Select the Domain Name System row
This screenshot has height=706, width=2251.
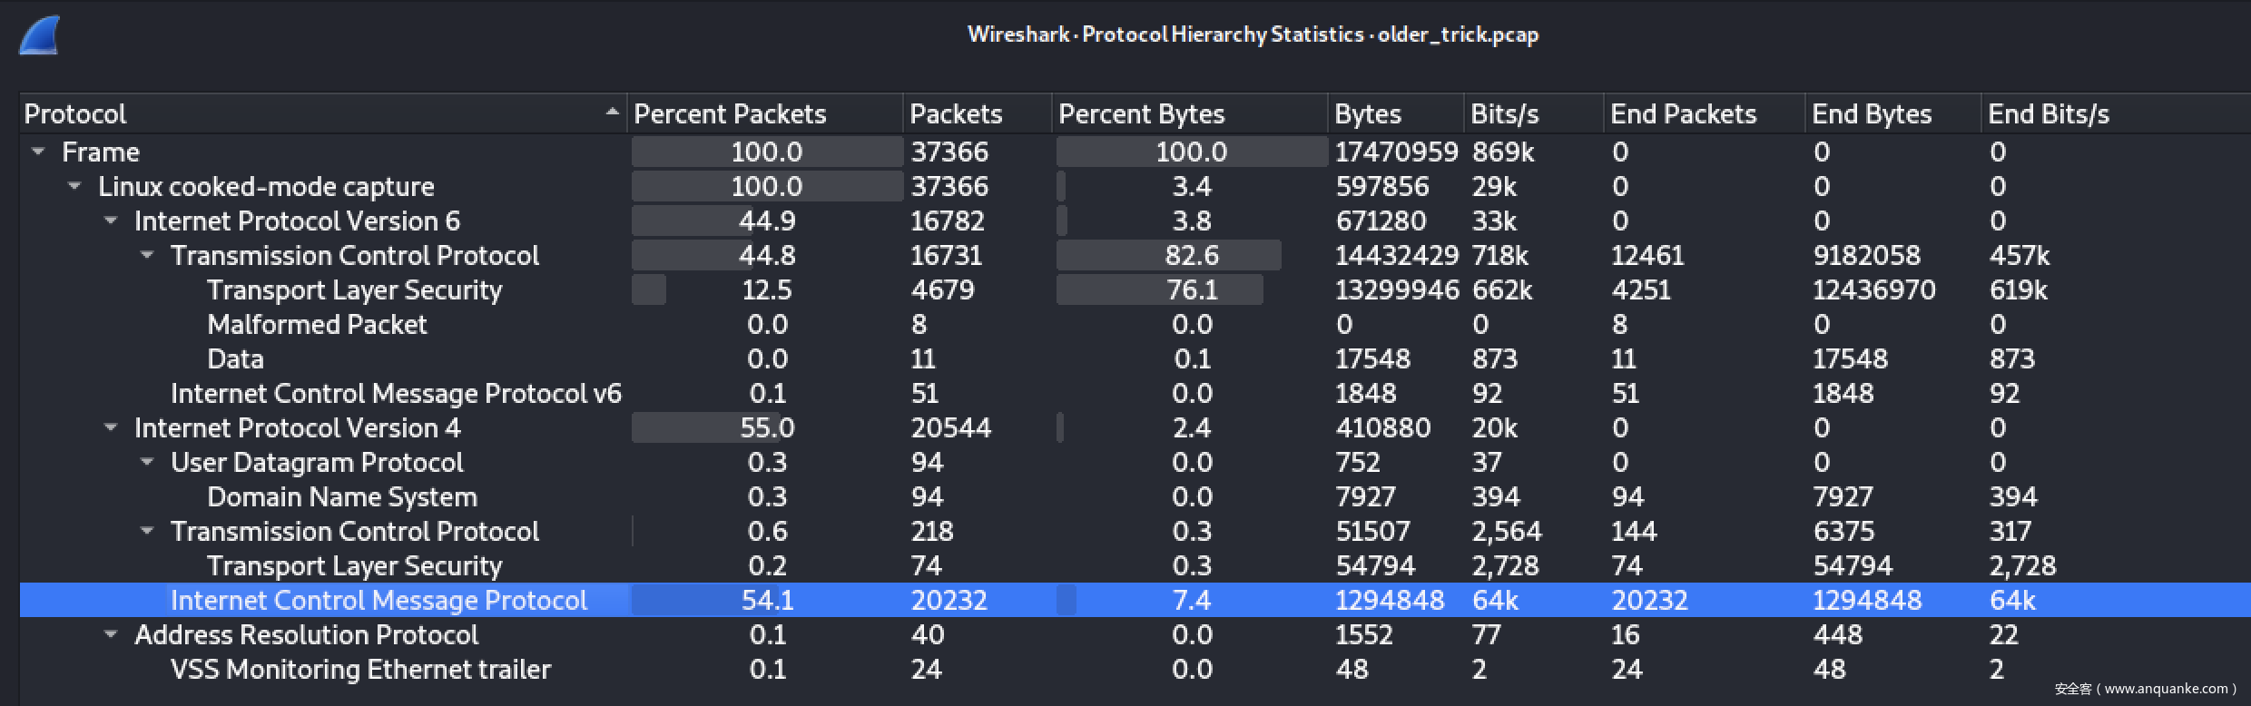tap(341, 497)
